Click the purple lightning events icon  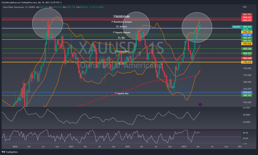200,105
